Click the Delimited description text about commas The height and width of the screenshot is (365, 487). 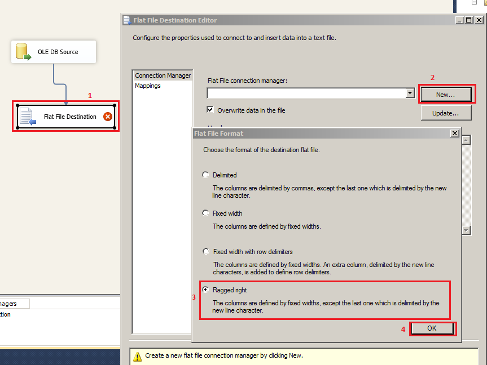click(330, 192)
